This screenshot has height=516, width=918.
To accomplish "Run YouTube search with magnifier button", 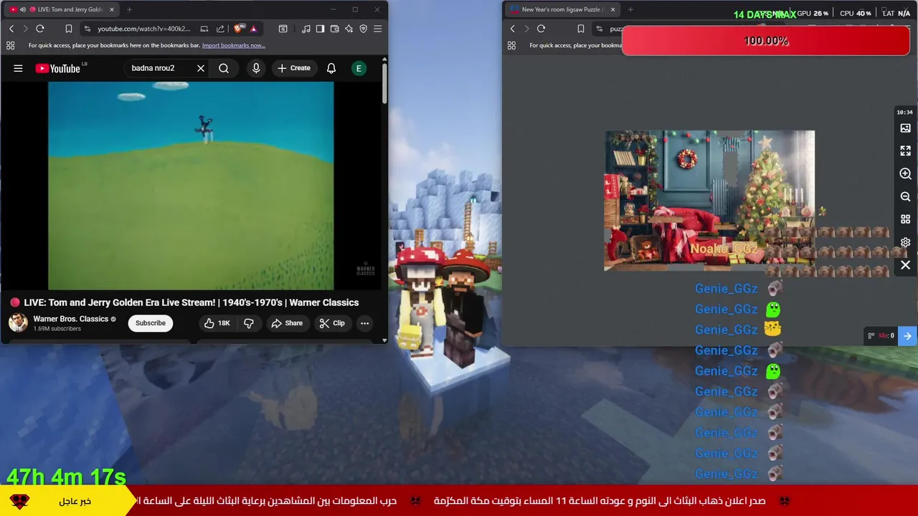I will pos(224,68).
